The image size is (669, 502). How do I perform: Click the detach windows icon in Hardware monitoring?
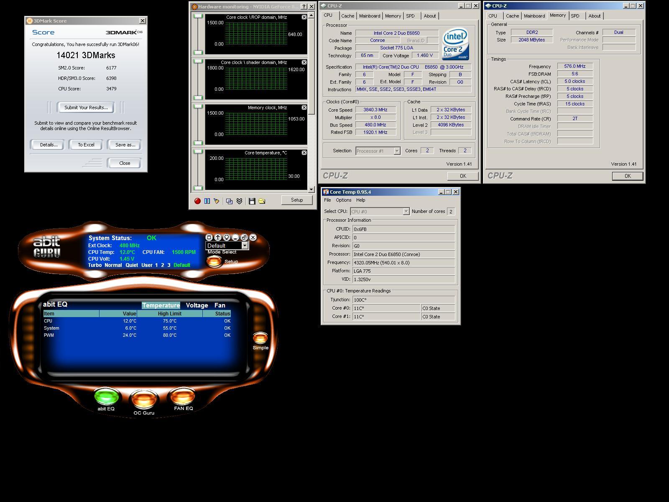(x=229, y=201)
